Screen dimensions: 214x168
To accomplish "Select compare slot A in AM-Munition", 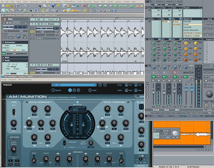I will pos(70,90).
